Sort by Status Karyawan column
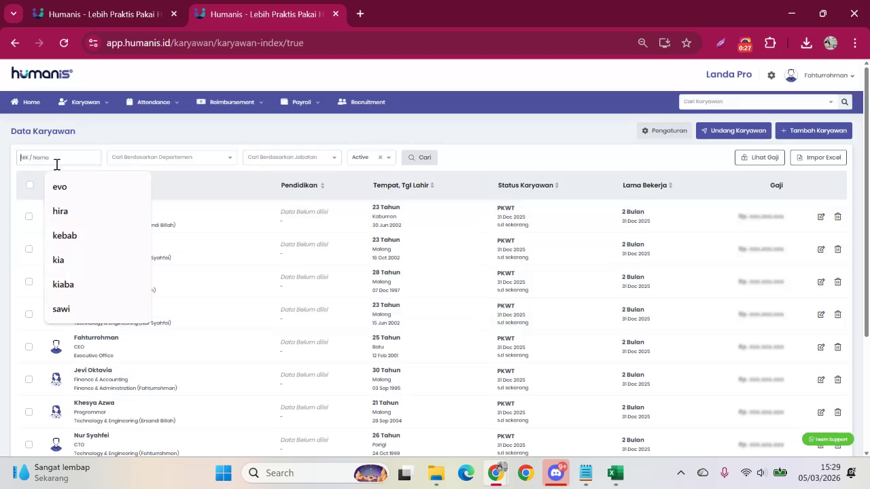The height and width of the screenshot is (489, 870). 557,185
